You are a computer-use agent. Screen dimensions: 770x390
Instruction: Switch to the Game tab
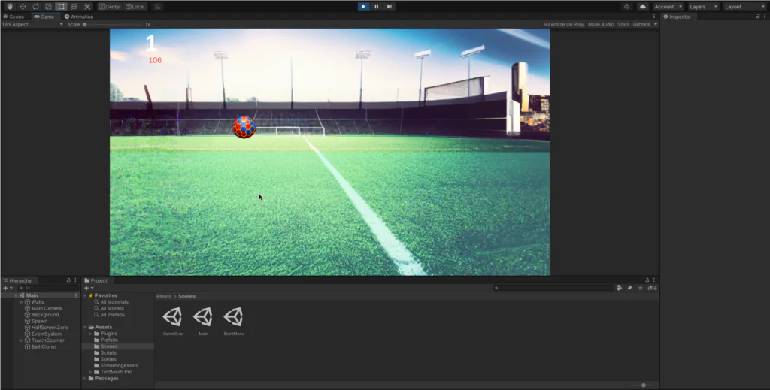44,17
